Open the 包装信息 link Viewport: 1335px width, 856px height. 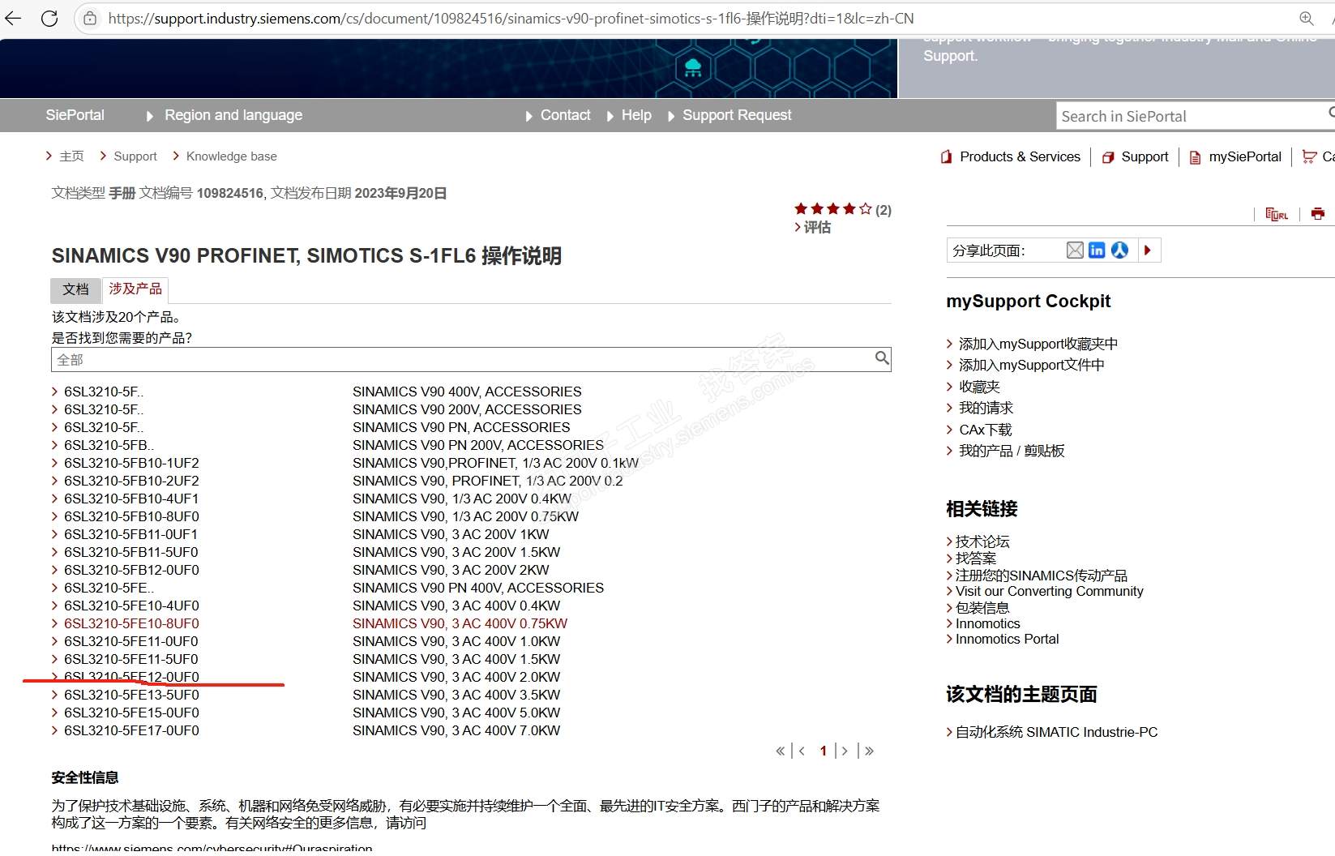tap(982, 608)
